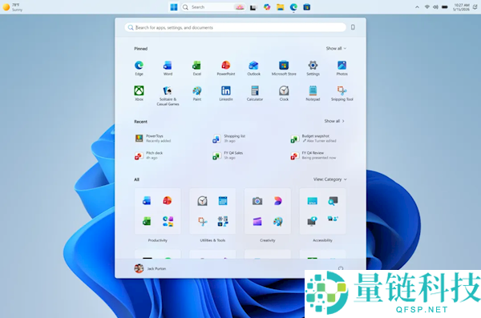Click the power button in Start menu
This screenshot has height=318, width=481.
[x=341, y=268]
